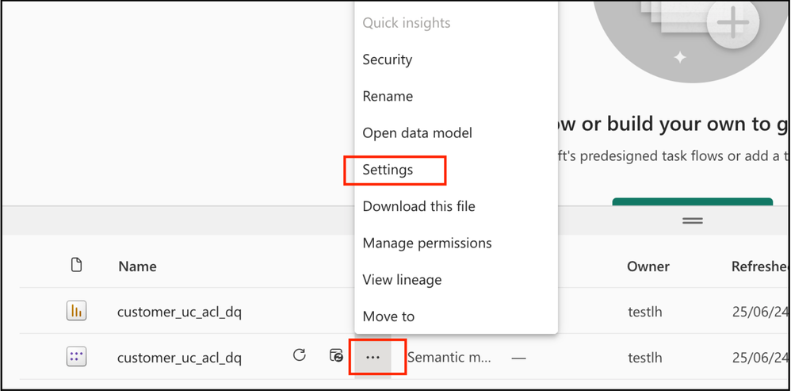
Task: Click the refresh now icon for customer_uc_acl_dq
Action: tap(300, 355)
